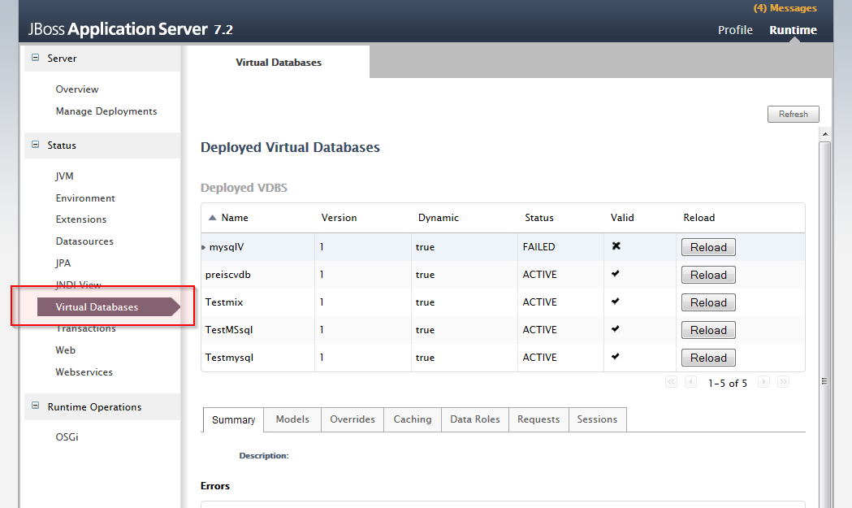Open the Datasources page

[84, 241]
